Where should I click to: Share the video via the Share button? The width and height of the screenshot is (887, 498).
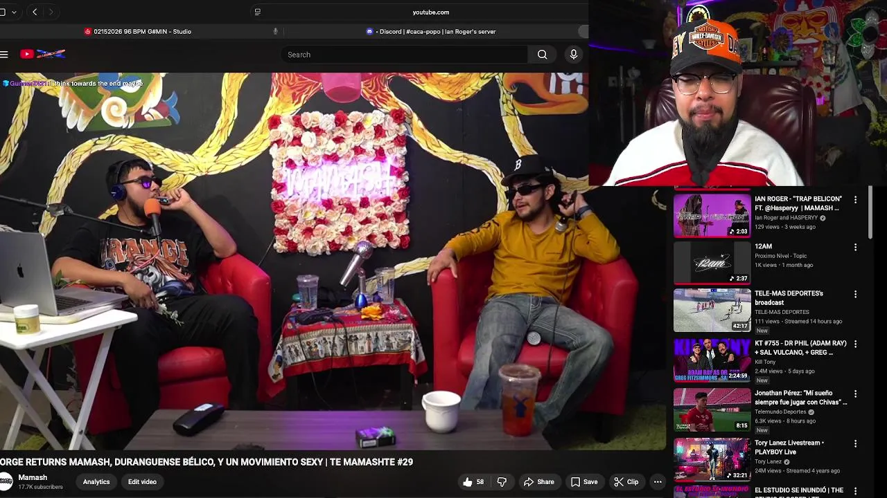coord(538,482)
